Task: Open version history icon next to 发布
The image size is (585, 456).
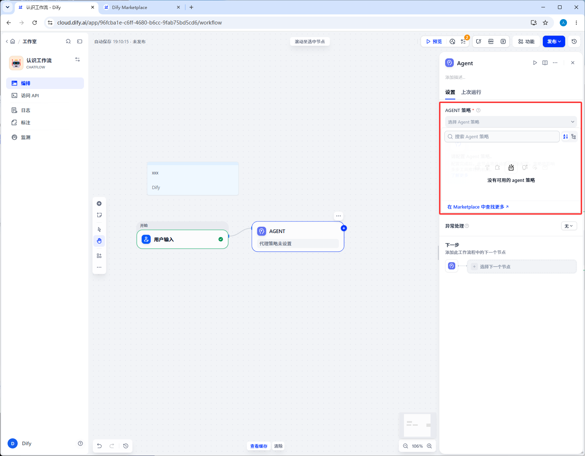Action: point(574,41)
